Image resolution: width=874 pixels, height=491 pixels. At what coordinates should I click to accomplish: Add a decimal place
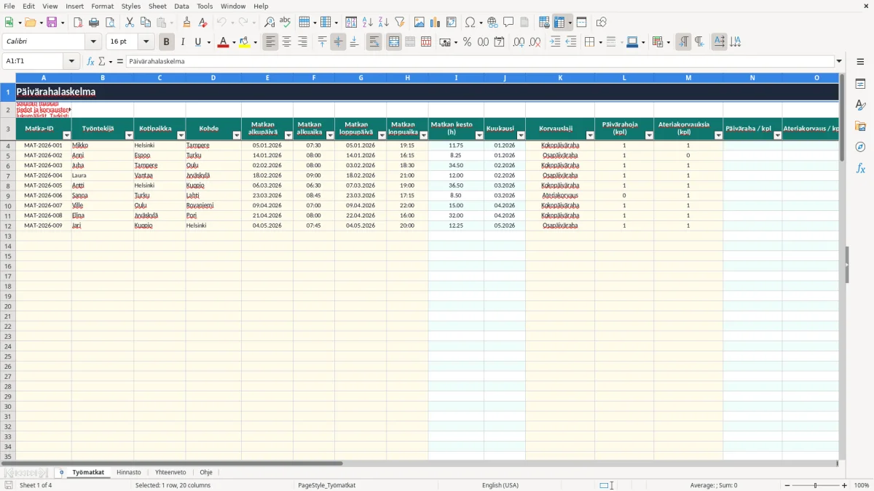pyautogui.click(x=519, y=42)
